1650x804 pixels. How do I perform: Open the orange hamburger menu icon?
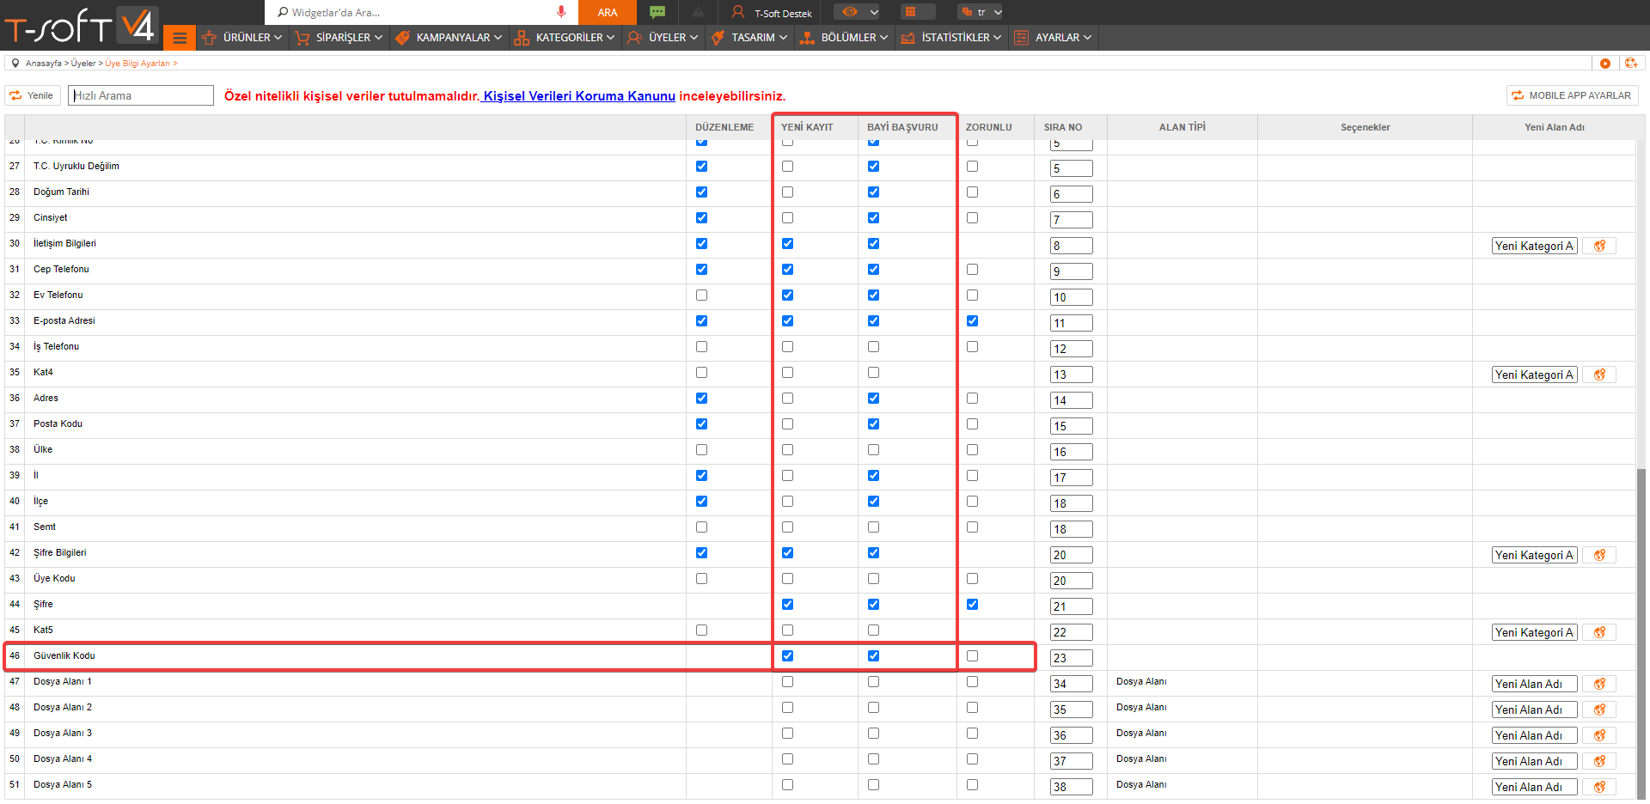(x=180, y=38)
